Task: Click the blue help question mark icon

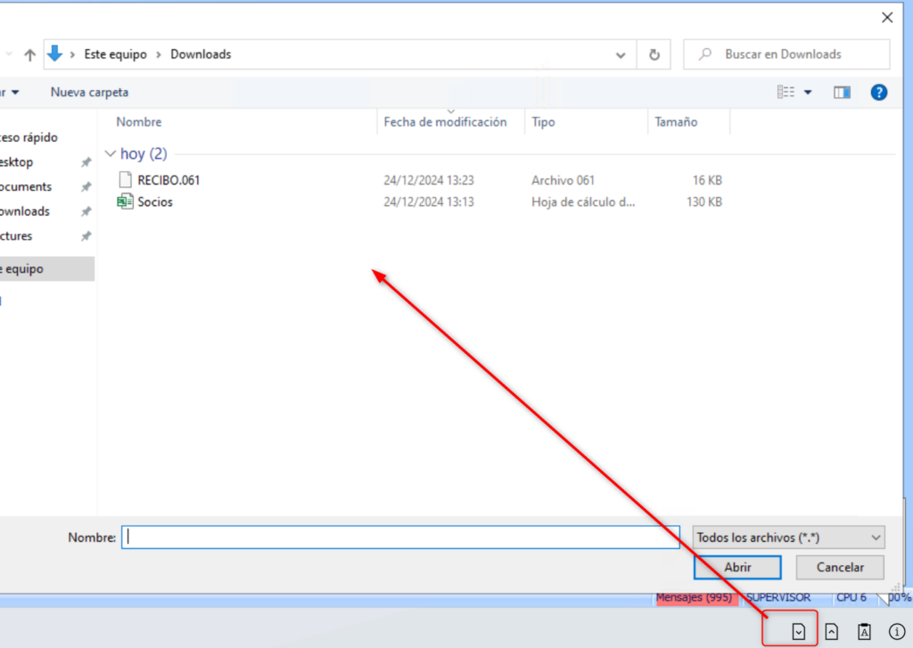Action: pos(878,92)
